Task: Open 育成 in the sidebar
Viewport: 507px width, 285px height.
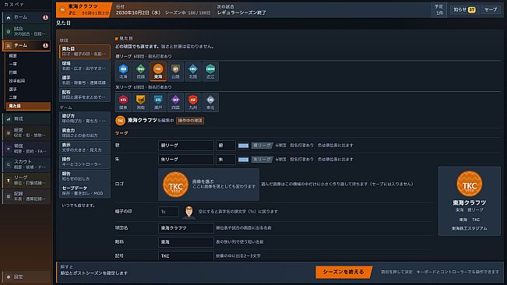Action: 26,119
